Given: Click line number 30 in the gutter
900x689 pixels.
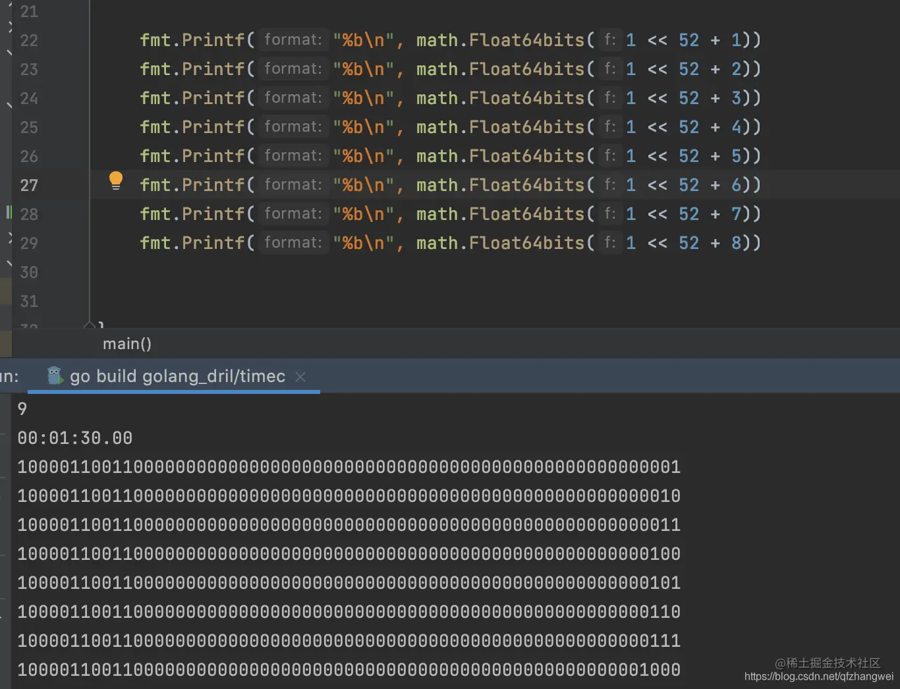Looking at the screenshot, I should 29,273.
